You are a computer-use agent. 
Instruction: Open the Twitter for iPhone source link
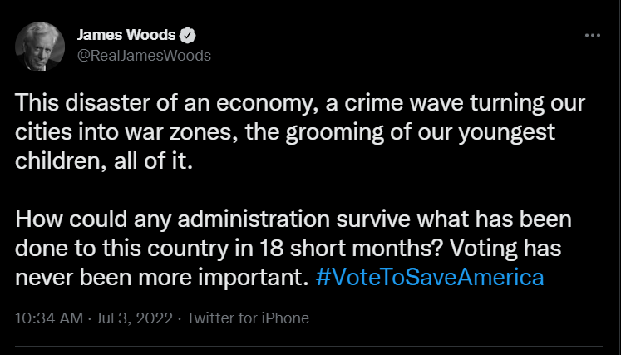248,318
